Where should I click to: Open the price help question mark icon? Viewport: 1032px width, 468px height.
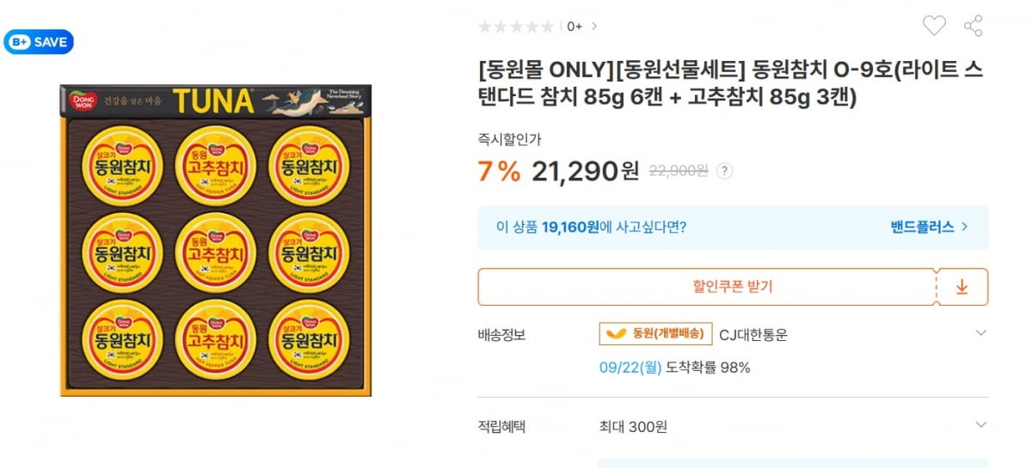point(725,171)
